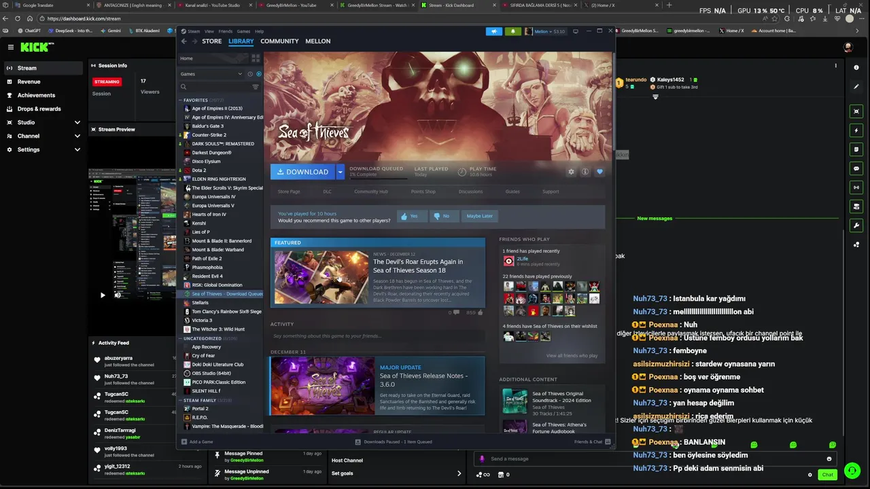
Task: Click the lightning bolt icon in Kick toolbar
Action: click(x=856, y=130)
